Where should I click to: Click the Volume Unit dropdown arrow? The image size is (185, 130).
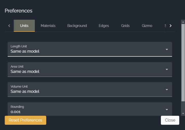click(167, 89)
